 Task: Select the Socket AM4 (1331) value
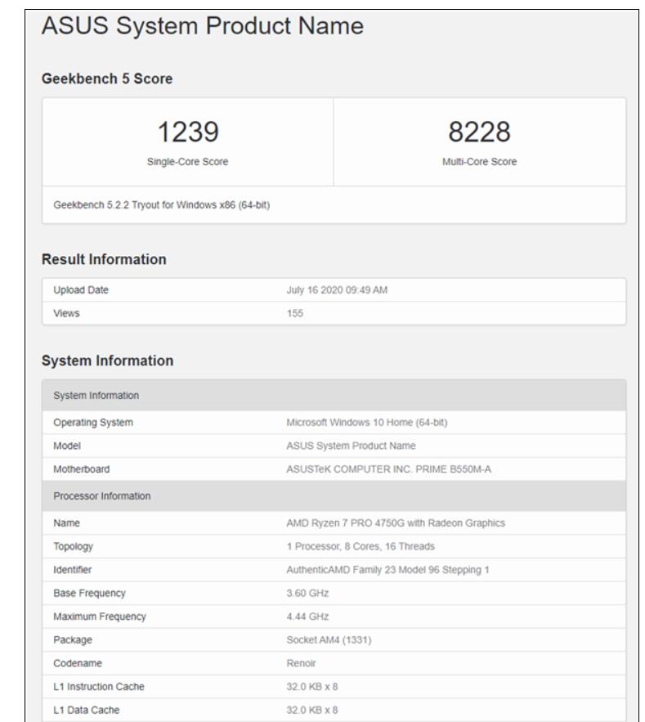(x=329, y=640)
